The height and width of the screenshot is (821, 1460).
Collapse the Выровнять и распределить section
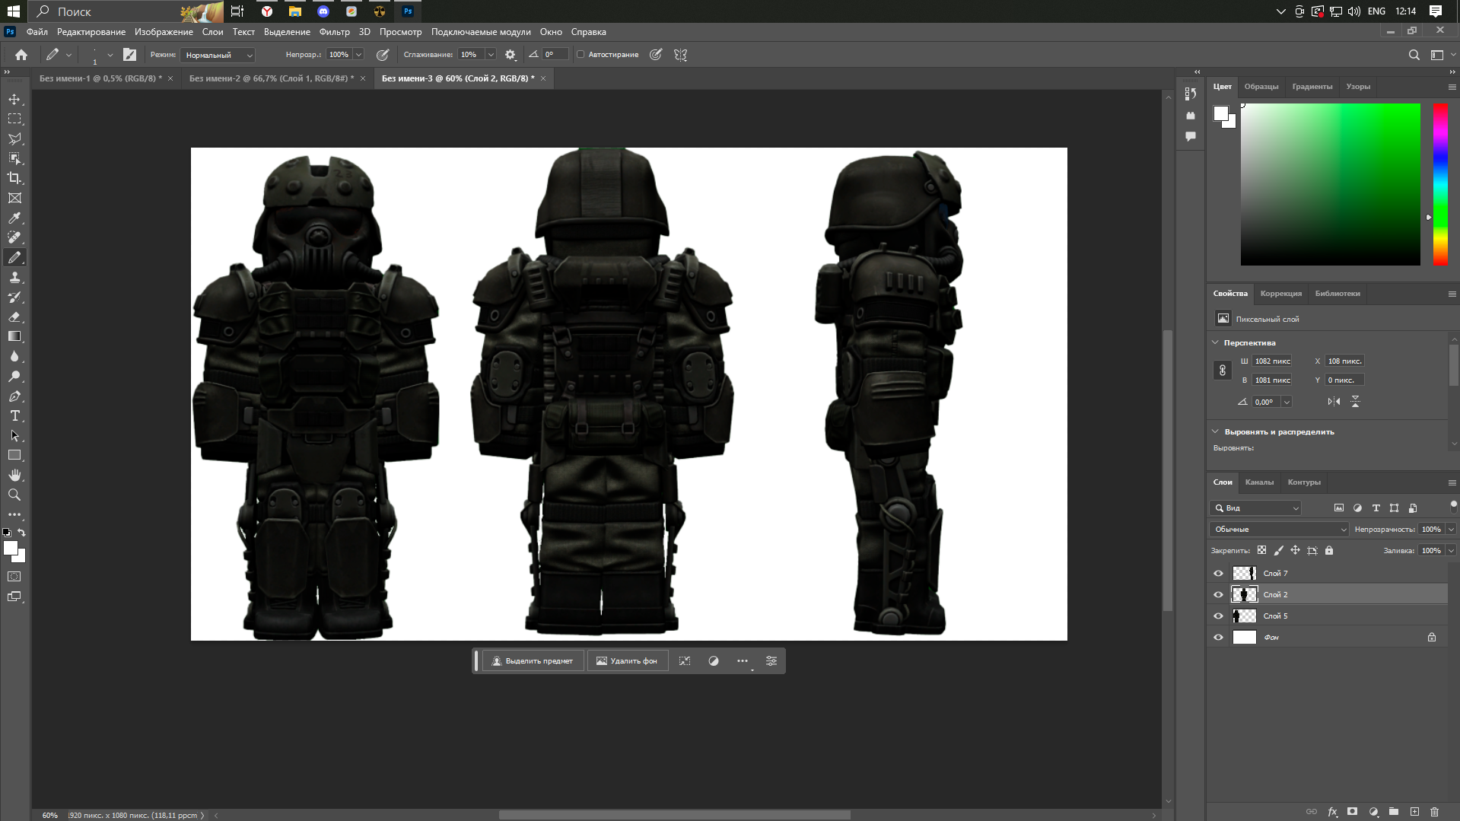tap(1215, 431)
